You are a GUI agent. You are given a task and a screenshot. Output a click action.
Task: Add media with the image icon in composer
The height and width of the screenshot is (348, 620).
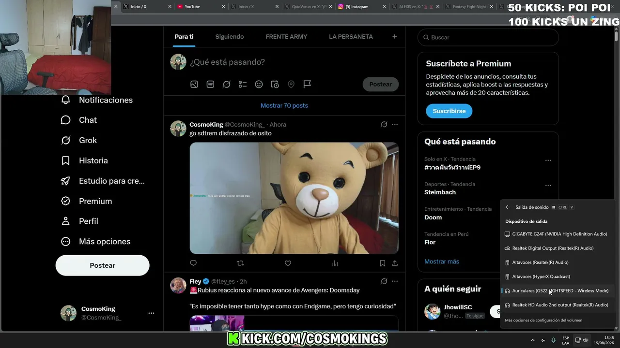tap(194, 84)
